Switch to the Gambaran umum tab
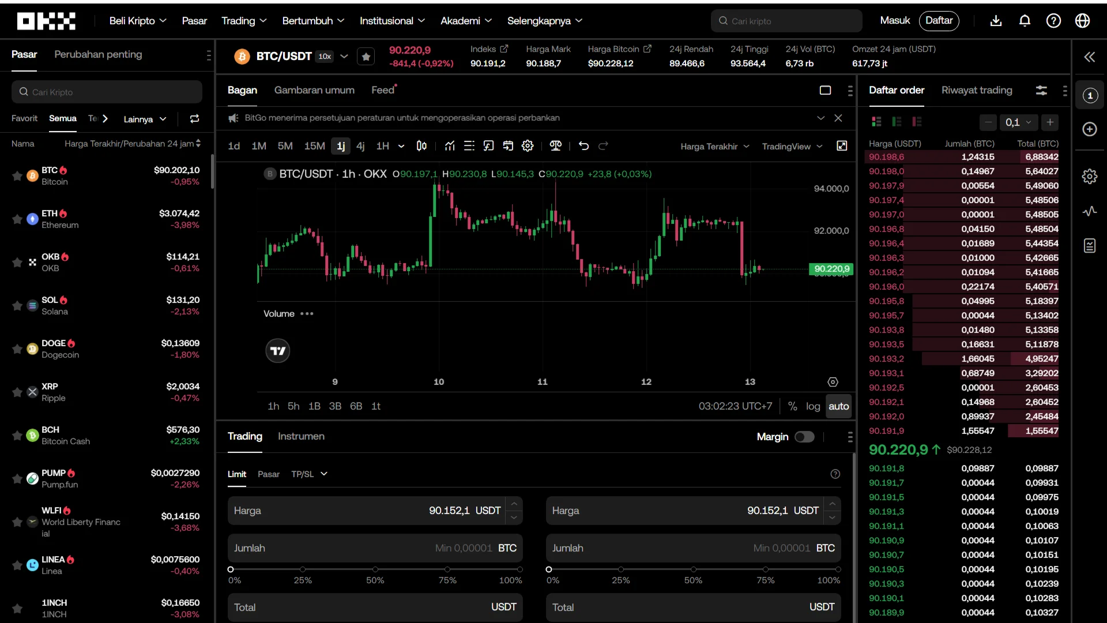1107x623 pixels. [315, 90]
